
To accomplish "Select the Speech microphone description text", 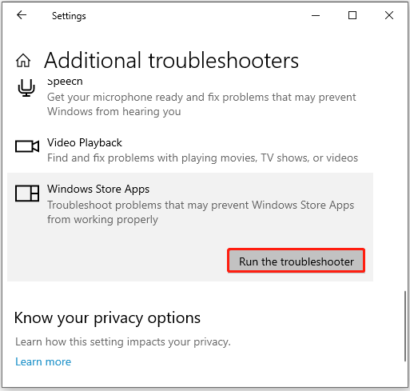I will click(x=201, y=104).
